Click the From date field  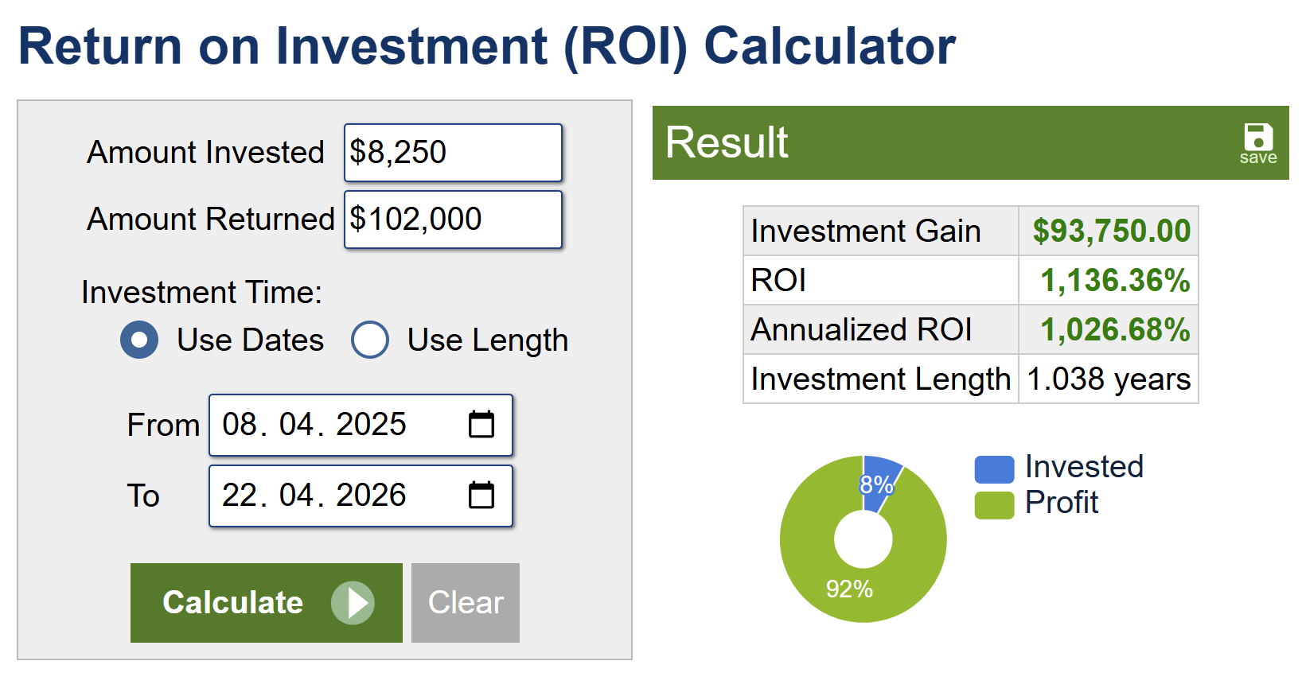tap(334, 425)
